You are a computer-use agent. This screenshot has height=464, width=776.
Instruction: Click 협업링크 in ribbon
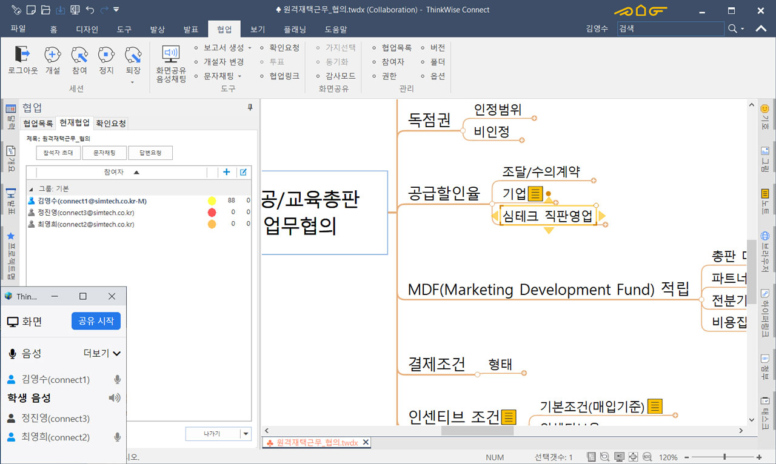click(284, 76)
